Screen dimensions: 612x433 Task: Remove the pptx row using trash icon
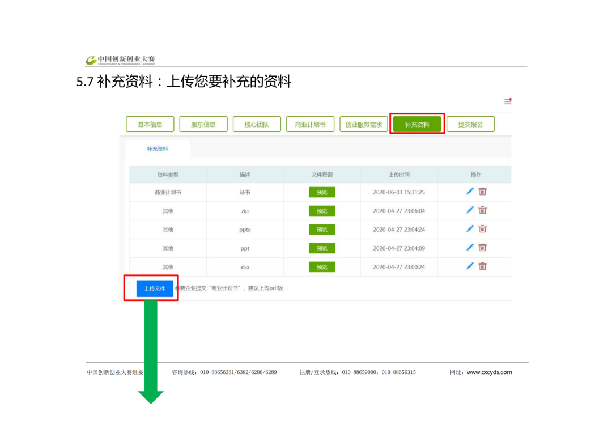(x=482, y=229)
